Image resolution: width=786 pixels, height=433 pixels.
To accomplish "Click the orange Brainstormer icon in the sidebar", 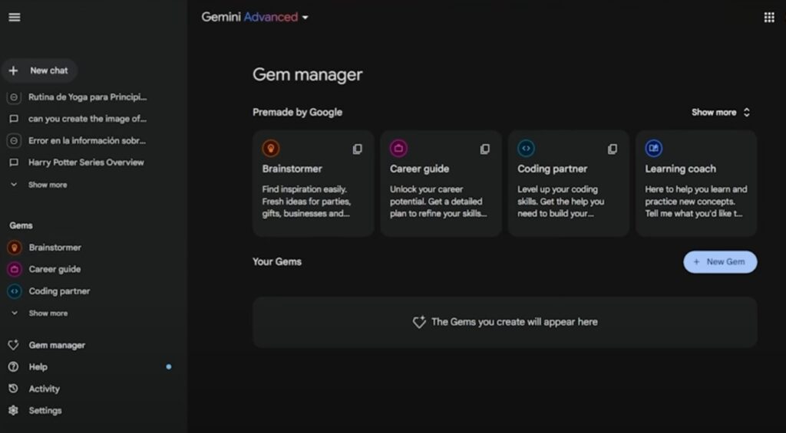I will click(x=15, y=248).
